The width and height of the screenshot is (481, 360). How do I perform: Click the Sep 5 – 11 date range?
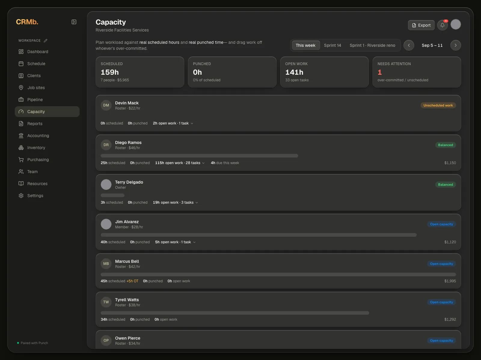tap(432, 45)
